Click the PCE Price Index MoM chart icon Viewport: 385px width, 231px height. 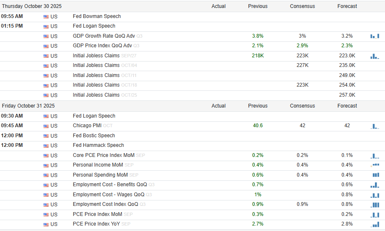375,214
